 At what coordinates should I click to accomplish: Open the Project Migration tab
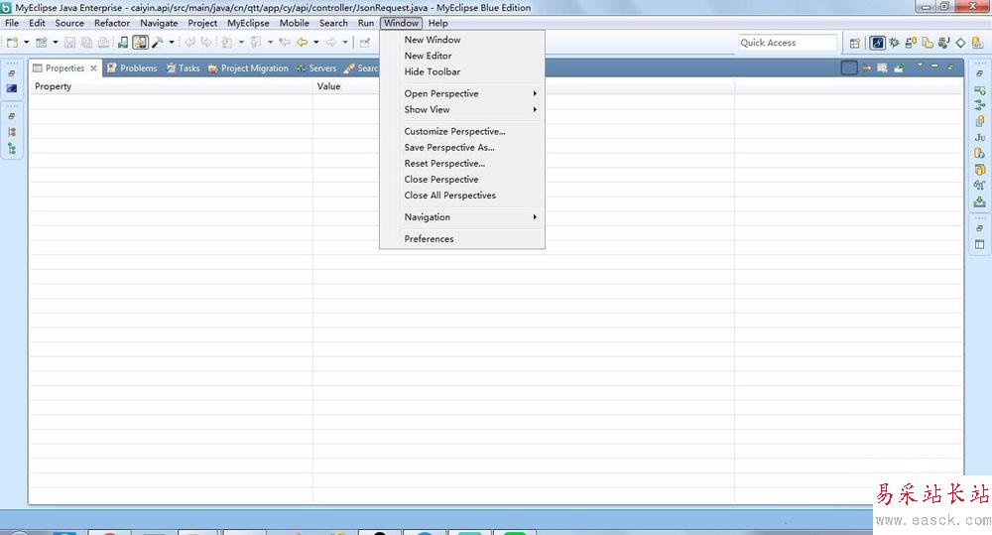(x=248, y=68)
